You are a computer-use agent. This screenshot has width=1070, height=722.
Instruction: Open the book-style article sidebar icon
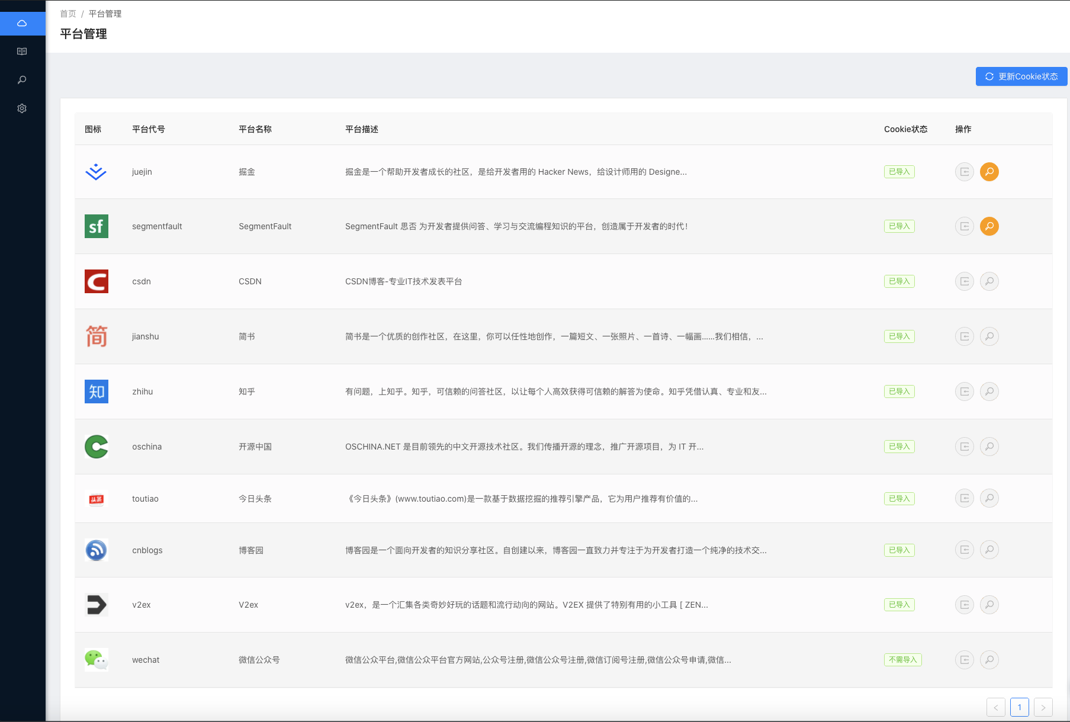(22, 52)
